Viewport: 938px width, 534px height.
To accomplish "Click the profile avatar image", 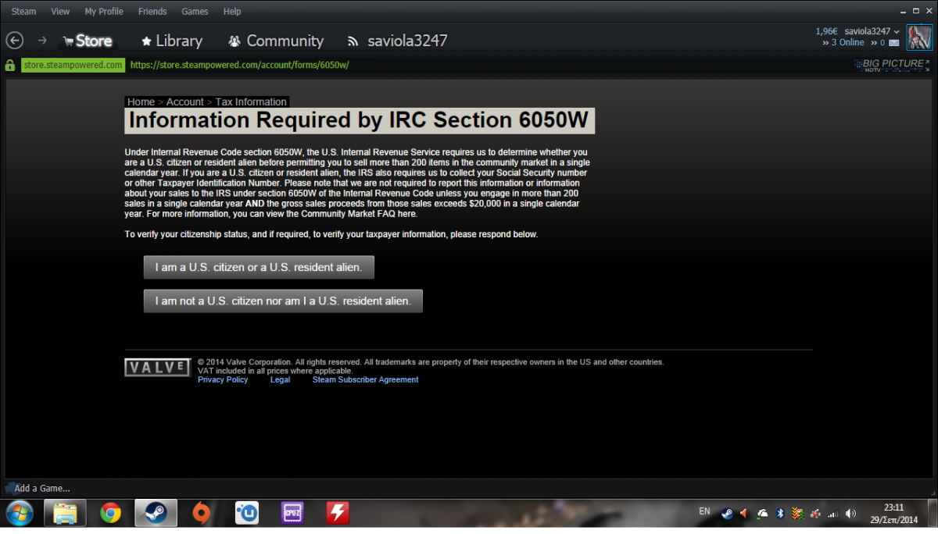I will [919, 37].
